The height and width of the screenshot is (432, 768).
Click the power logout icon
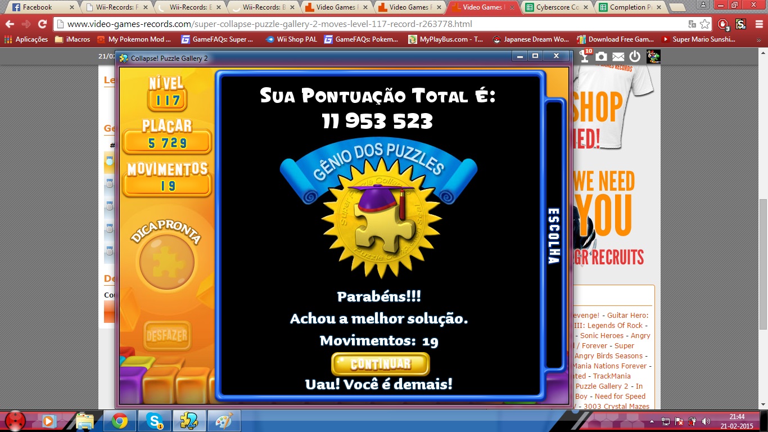point(635,57)
